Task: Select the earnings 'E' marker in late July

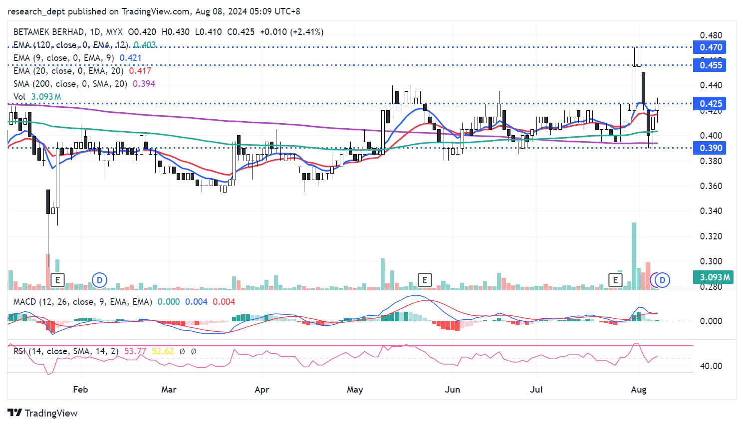Action: 615,280
